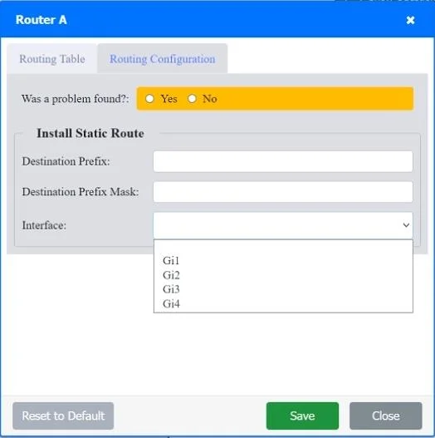
Task: Close the Router A dialog with X icon
Action: pyautogui.click(x=410, y=20)
